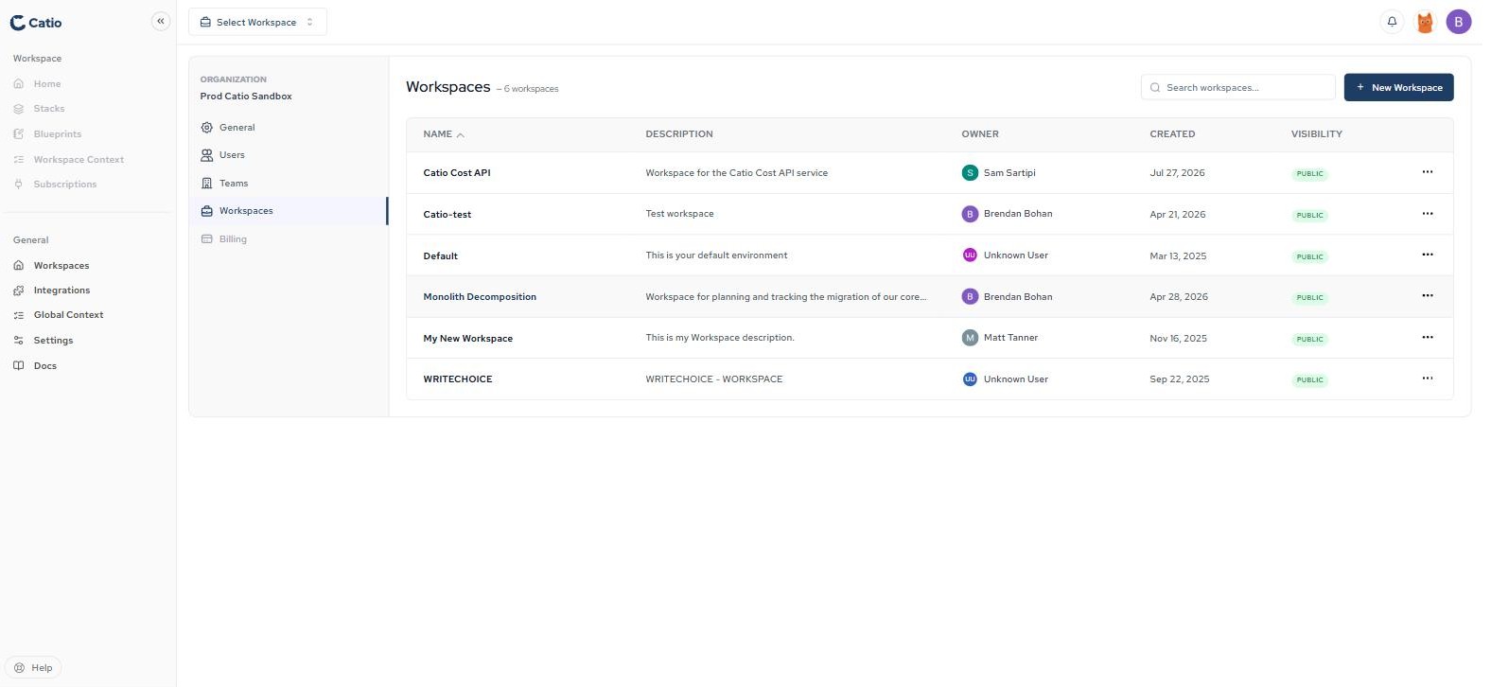
Task: Open Subscriptions in sidebar
Action: point(65,185)
